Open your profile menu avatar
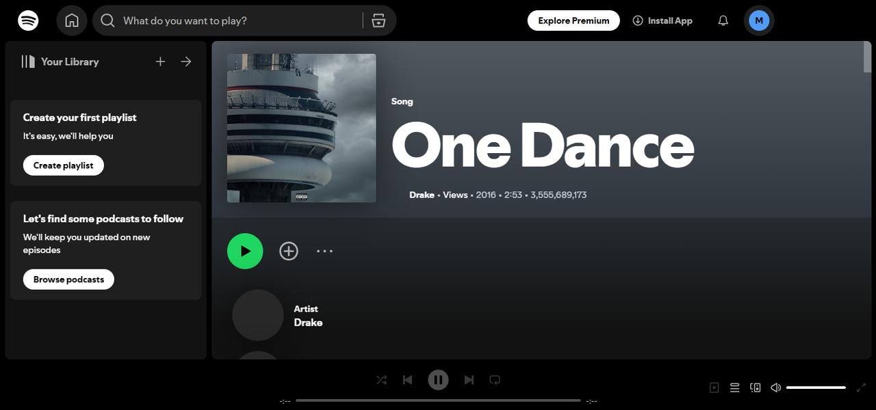 [758, 20]
